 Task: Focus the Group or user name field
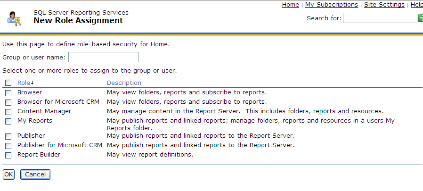(104, 57)
